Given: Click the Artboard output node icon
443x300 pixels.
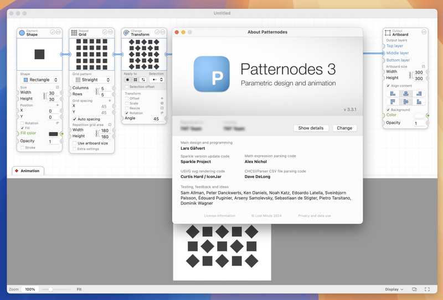Looking at the screenshot, I should 388,33.
